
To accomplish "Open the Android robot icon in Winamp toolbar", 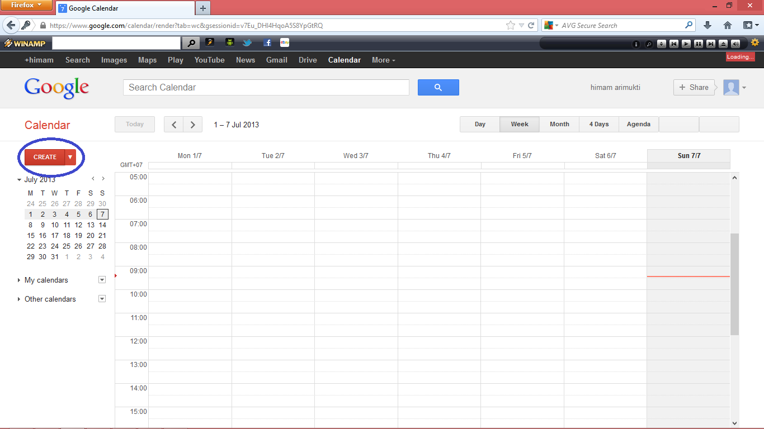I will click(x=229, y=42).
